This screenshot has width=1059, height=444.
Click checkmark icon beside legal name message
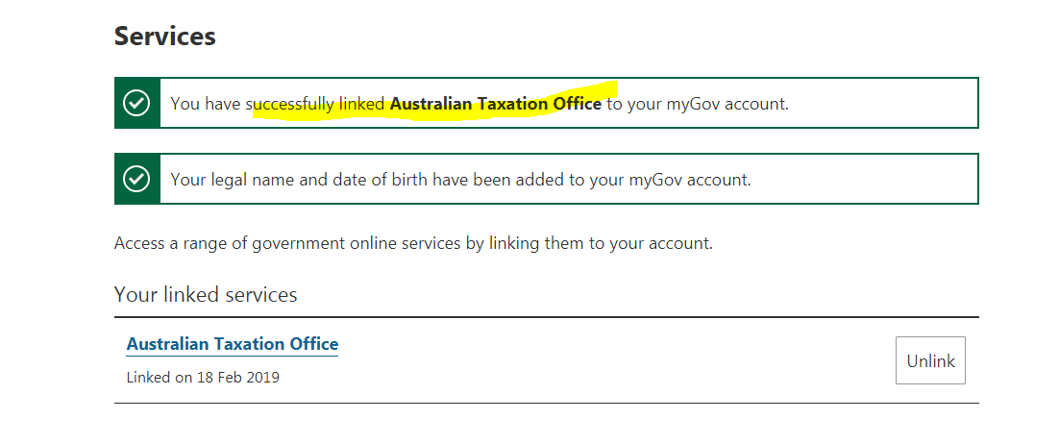[137, 179]
